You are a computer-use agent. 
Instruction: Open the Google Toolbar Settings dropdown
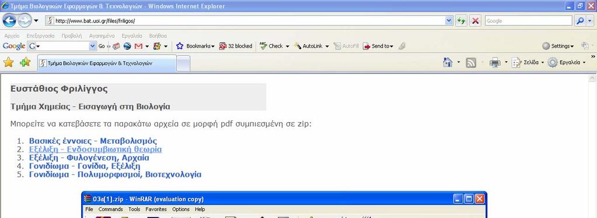point(558,46)
